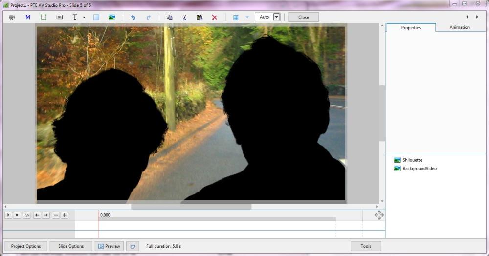This screenshot has width=489, height=256.
Task: Add a frame with the green rectangle icon
Action: click(44, 17)
